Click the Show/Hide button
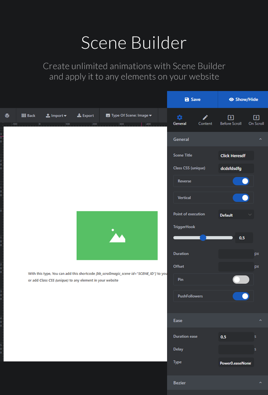This screenshot has height=395, width=268. coord(243,99)
